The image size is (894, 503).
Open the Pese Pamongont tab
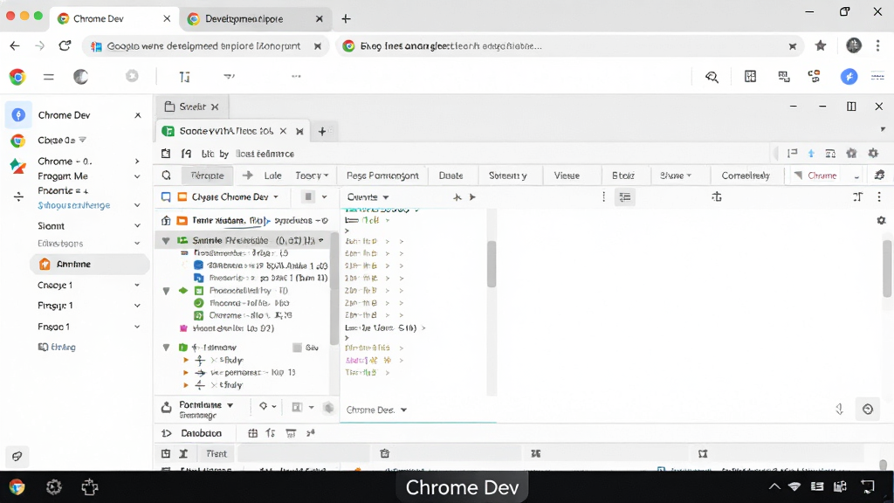[x=382, y=176]
